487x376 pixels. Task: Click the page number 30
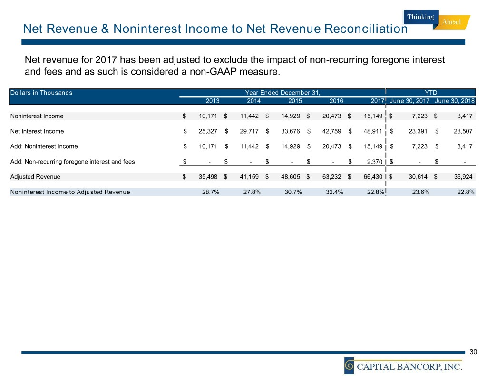coord(473,352)
